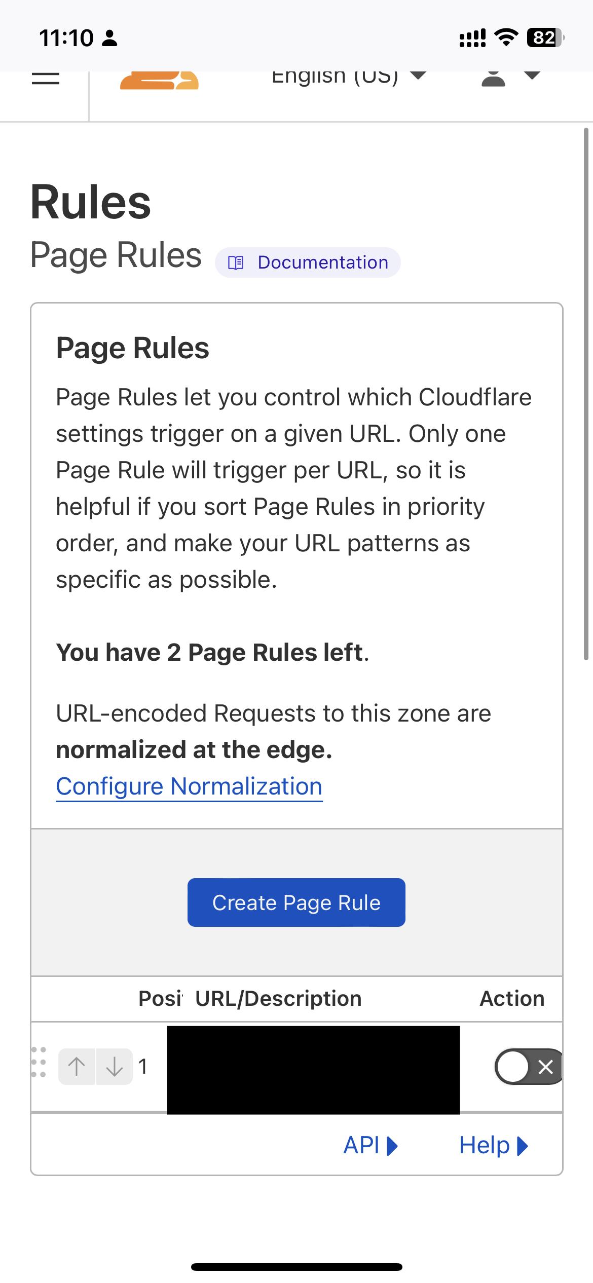Screen dimensions: 593x1283
Task: Open the language selector caret
Action: coord(417,76)
